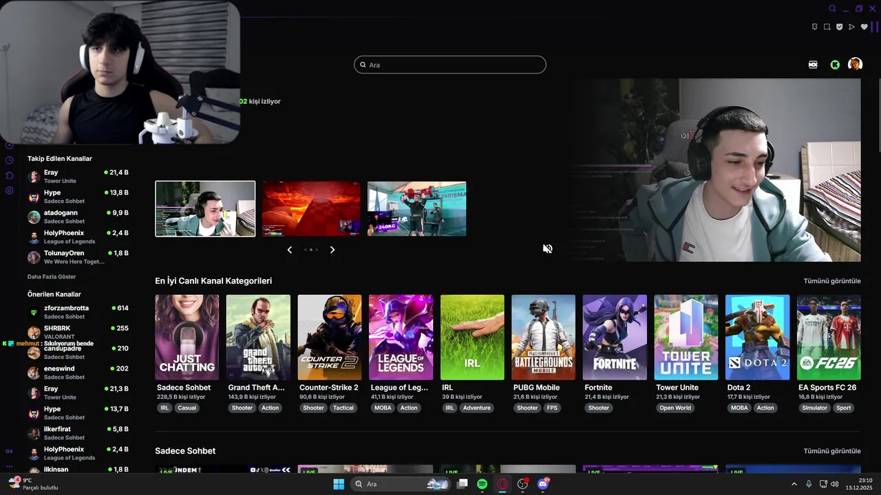This screenshot has height=495, width=881.
Task: Click the microphone icon in system tray
Action: 809,484
